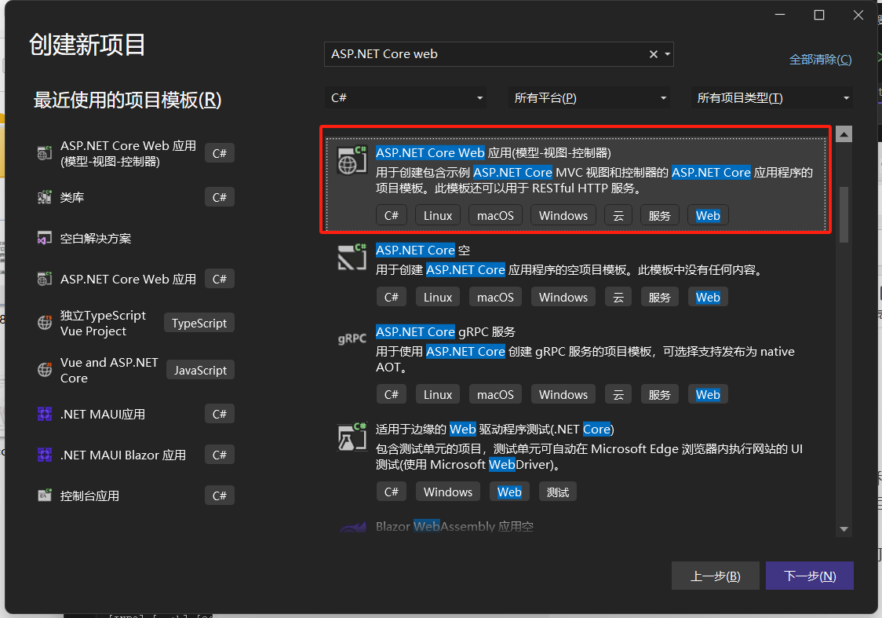Screen dimensions: 882x618
Task: Choose recent Vue and ASP.NET Core template
Action: click(x=109, y=370)
